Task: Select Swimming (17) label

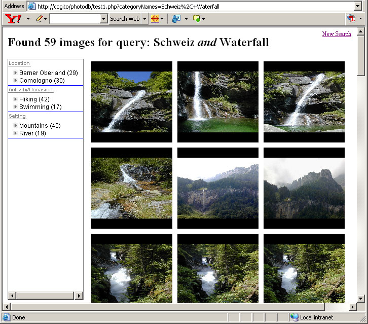Action: pyautogui.click(x=41, y=107)
